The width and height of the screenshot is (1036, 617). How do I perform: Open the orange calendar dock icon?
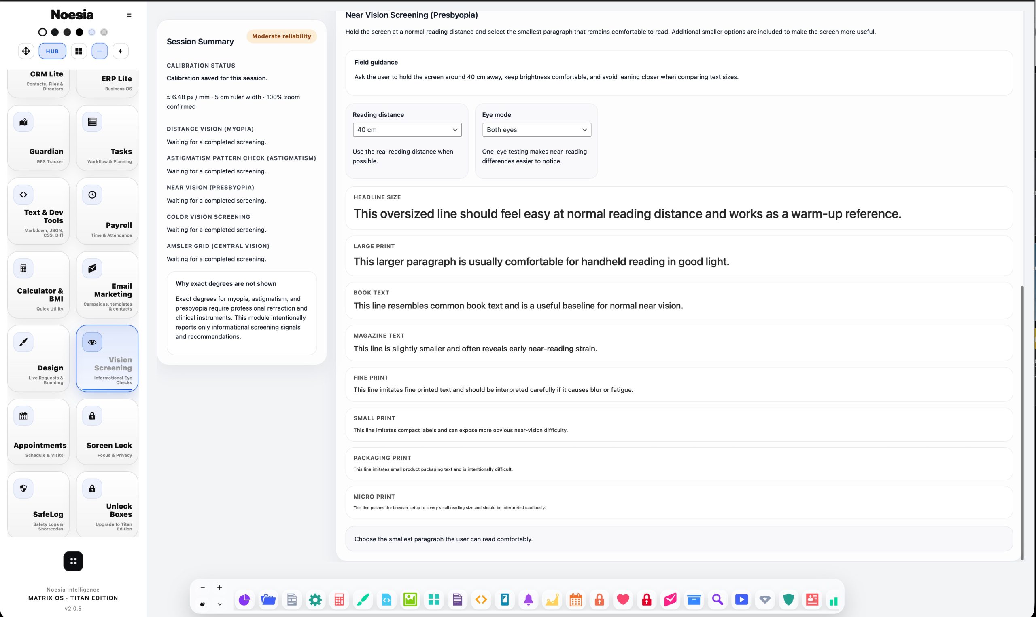click(576, 600)
